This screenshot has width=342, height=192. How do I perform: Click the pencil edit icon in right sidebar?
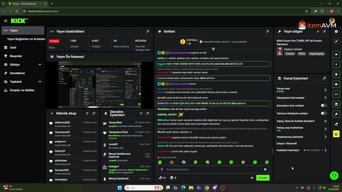point(336,42)
